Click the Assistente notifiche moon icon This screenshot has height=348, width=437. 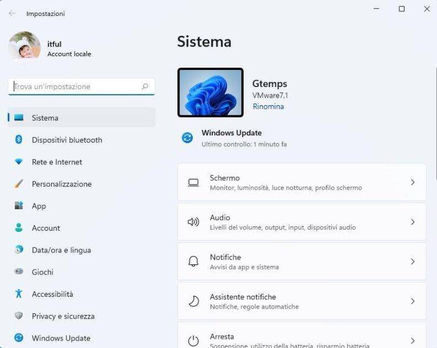[x=193, y=301]
